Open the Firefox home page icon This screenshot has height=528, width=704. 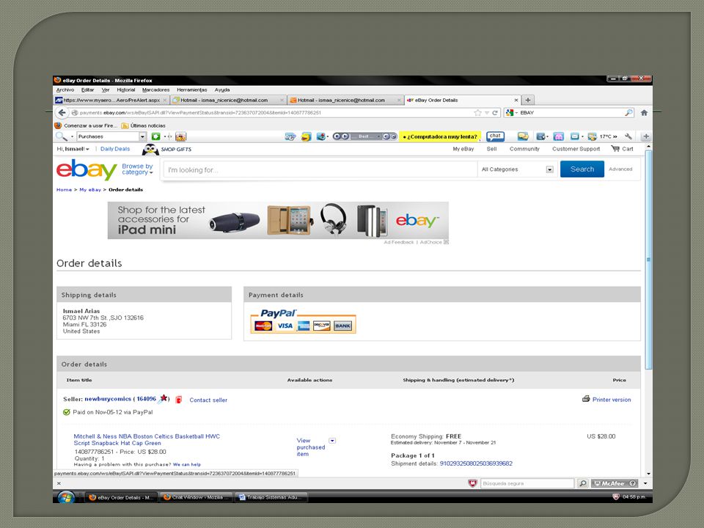pos(644,113)
